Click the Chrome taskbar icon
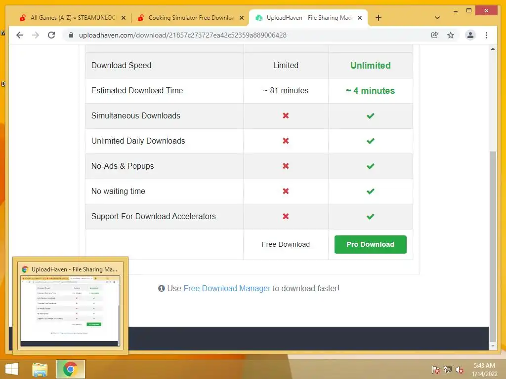Image resolution: width=506 pixels, height=379 pixels. (70, 369)
